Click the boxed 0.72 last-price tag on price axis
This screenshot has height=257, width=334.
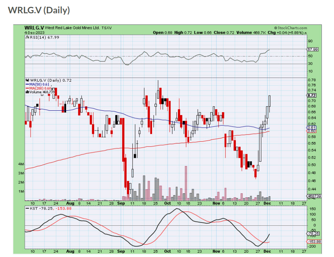(311, 95)
